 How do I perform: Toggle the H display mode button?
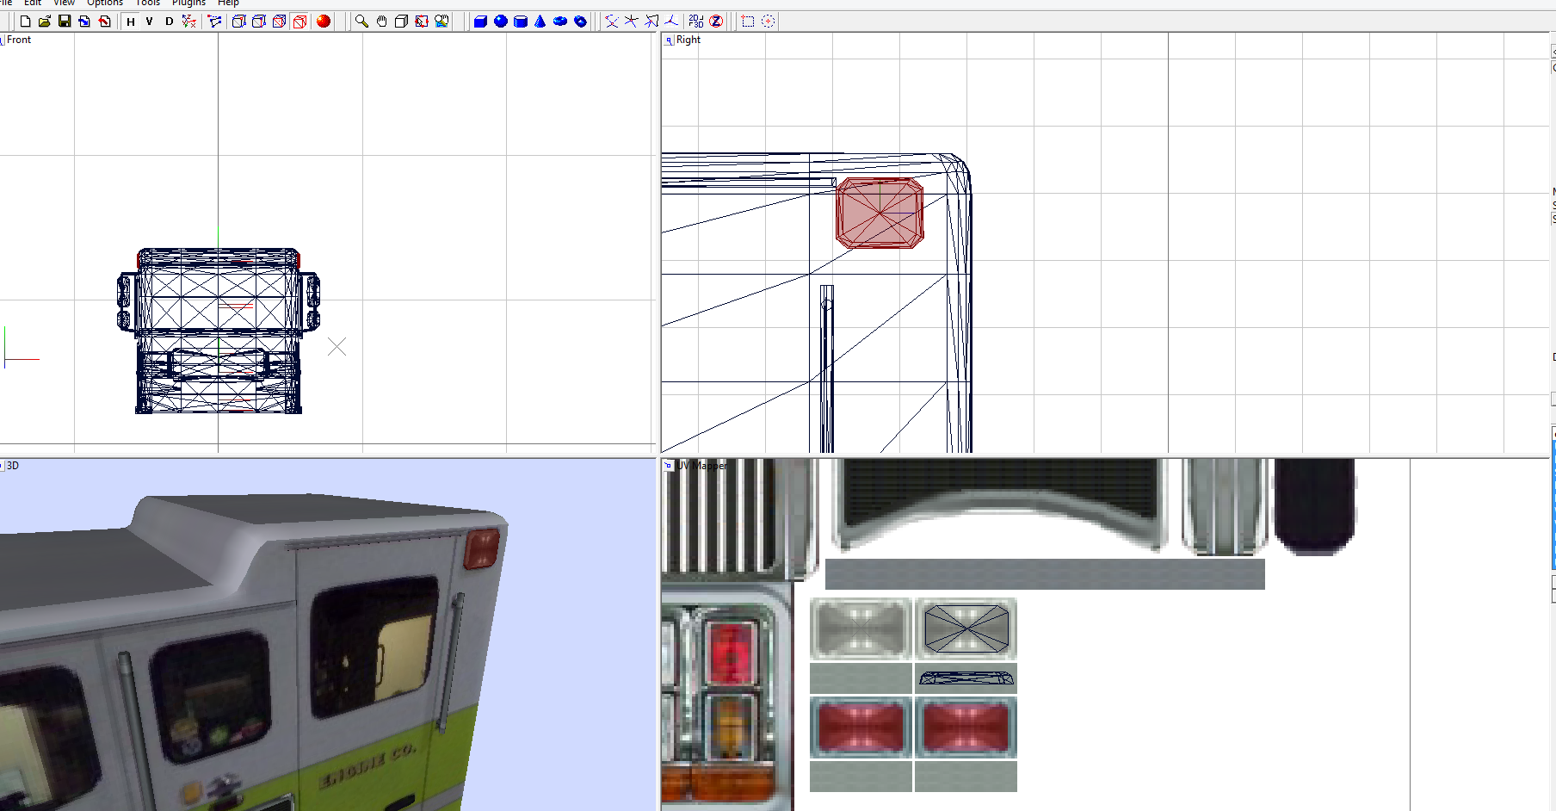click(x=131, y=22)
